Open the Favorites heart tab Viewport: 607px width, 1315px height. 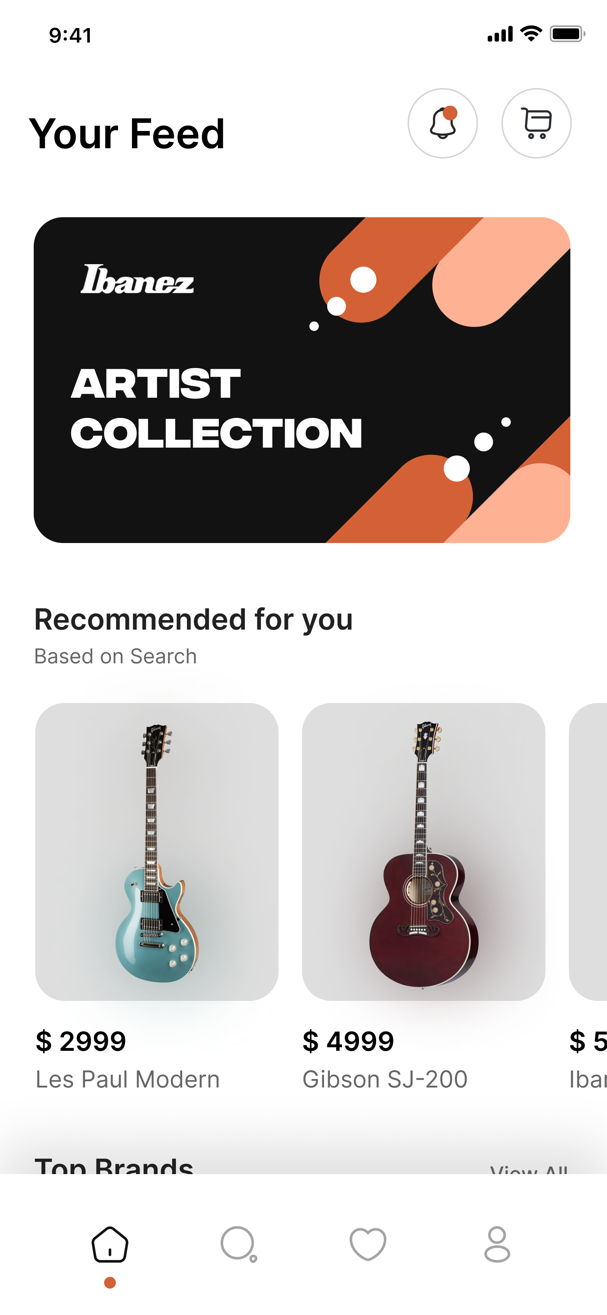tap(368, 1245)
